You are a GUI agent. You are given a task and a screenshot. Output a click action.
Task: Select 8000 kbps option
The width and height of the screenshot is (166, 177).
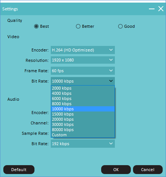83,104
